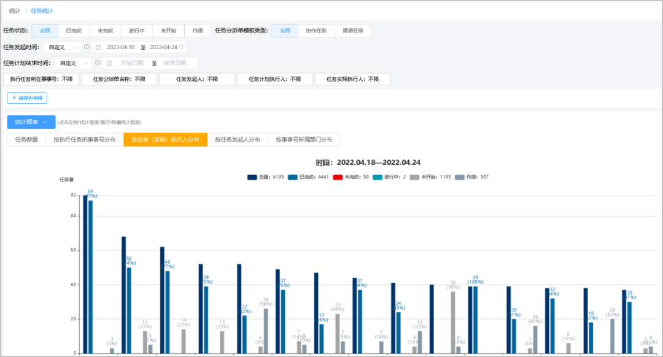
Task: Open 任务分派单名称 filter button
Action: [118, 79]
